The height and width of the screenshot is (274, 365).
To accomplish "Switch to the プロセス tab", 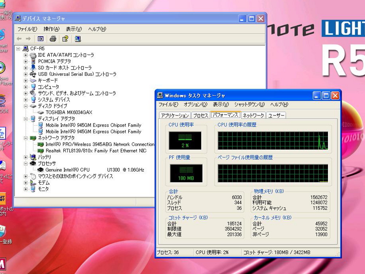I will point(200,115).
